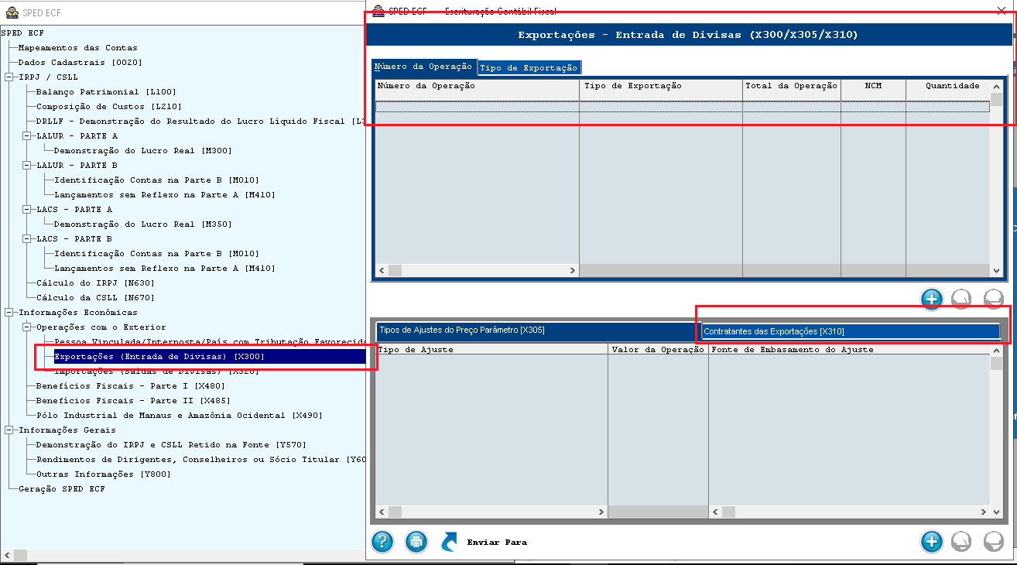The image size is (1017, 565).
Task: Click Fonte de Embasamento do Ajuste header
Action: [849, 350]
